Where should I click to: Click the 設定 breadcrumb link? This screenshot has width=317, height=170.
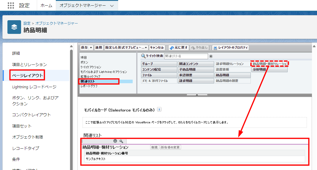point(27,23)
